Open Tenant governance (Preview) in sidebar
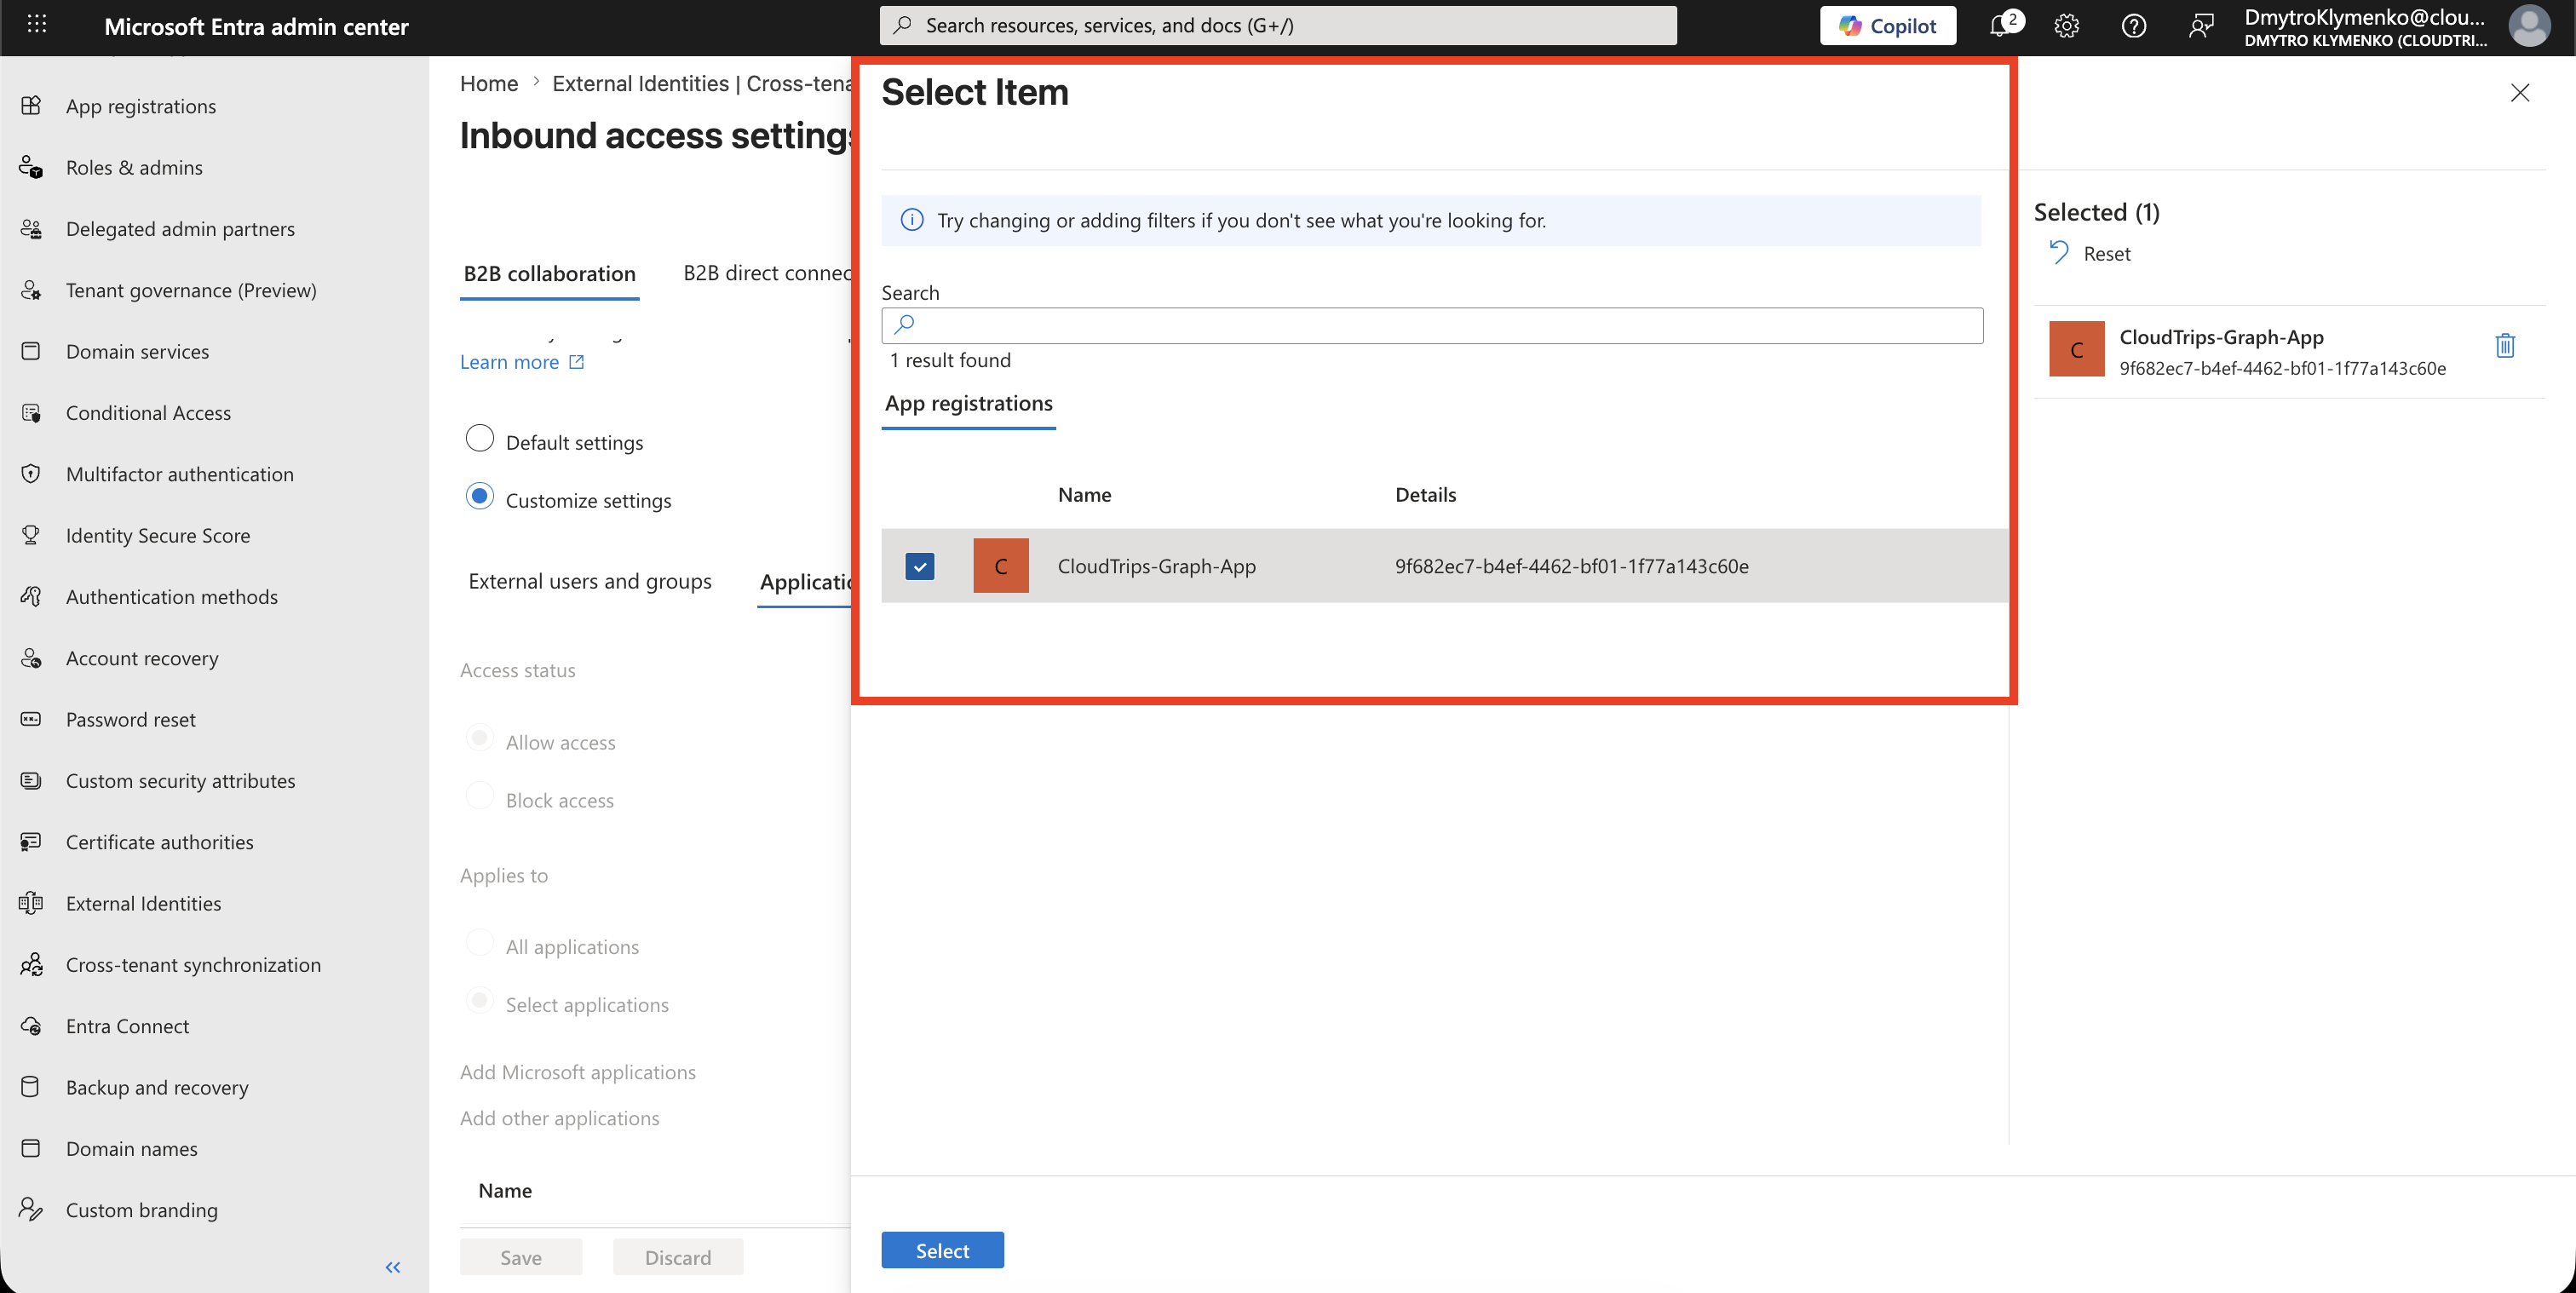This screenshot has height=1293, width=2576. click(190, 290)
